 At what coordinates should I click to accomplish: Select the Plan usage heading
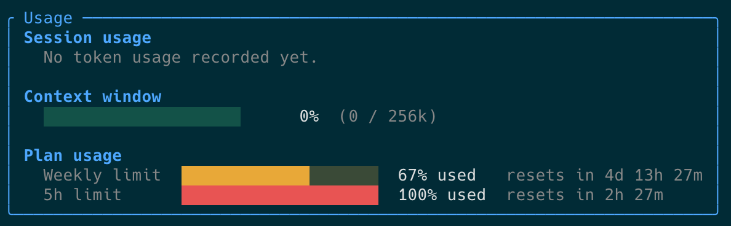coord(73,155)
